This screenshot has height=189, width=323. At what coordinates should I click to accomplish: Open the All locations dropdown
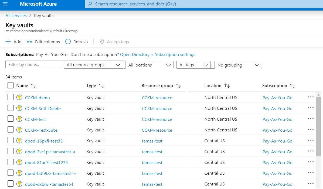[149, 65]
